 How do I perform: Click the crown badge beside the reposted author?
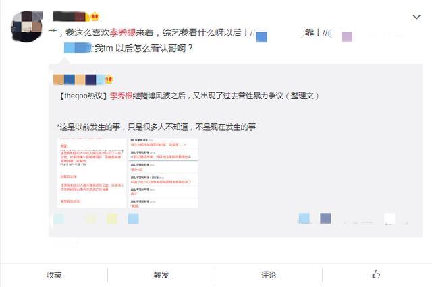point(109,79)
